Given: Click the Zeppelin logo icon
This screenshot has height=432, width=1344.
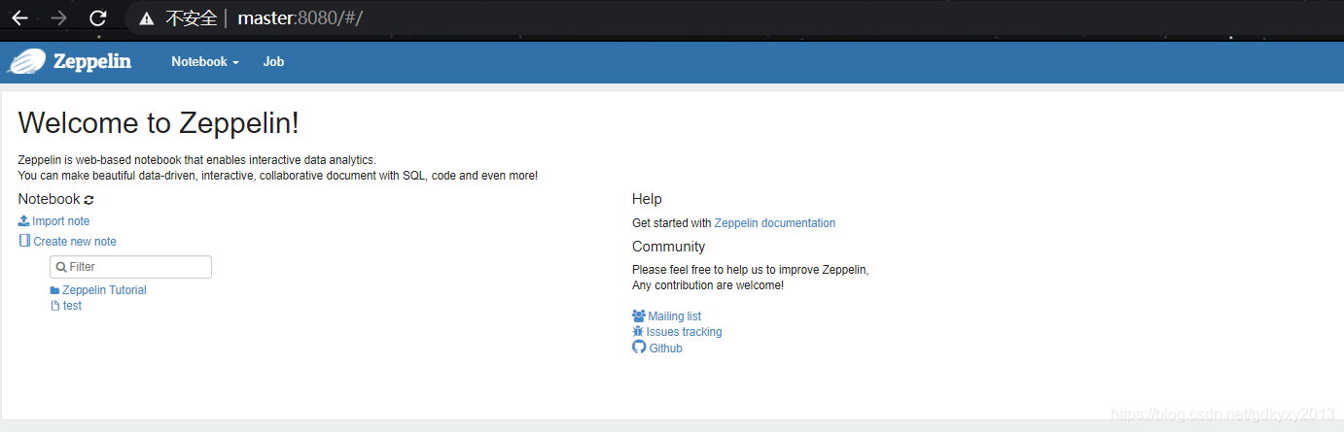Looking at the screenshot, I should click(x=27, y=61).
